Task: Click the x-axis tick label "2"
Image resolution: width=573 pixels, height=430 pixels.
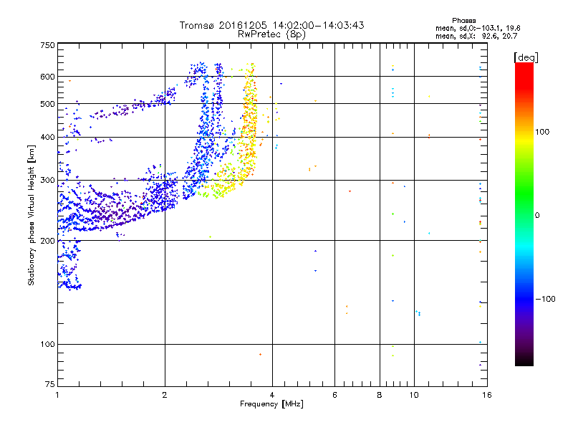Action: (165, 395)
